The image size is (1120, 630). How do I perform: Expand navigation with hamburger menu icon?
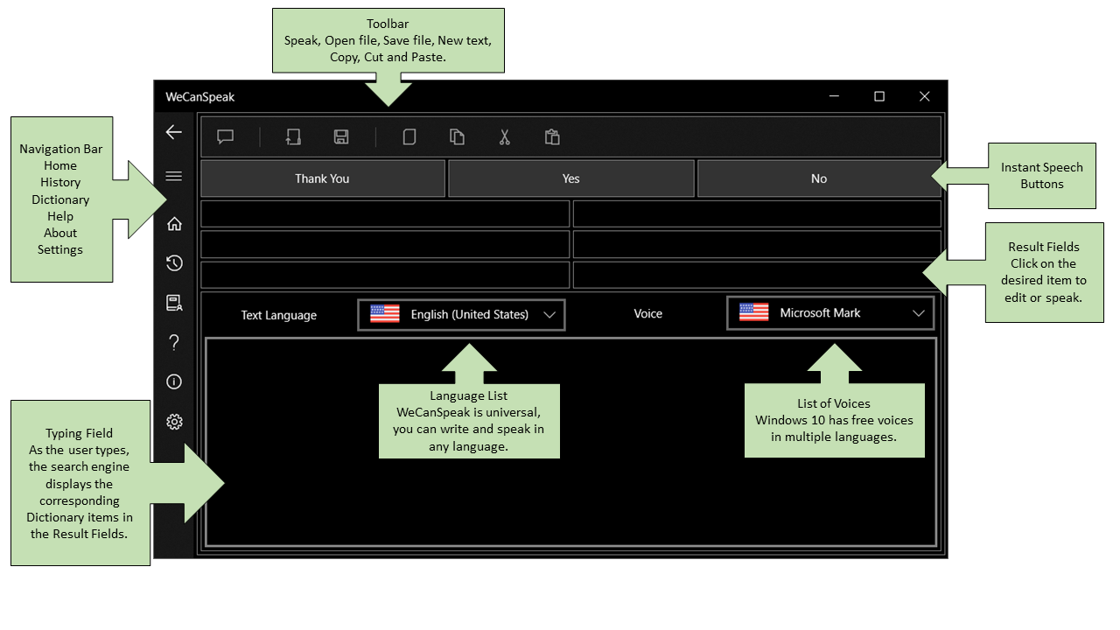pyautogui.click(x=174, y=177)
